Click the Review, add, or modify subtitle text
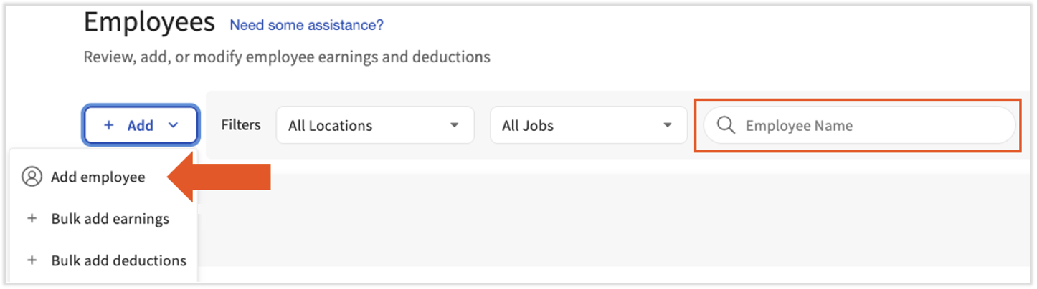This screenshot has height=289, width=1037. point(287,57)
